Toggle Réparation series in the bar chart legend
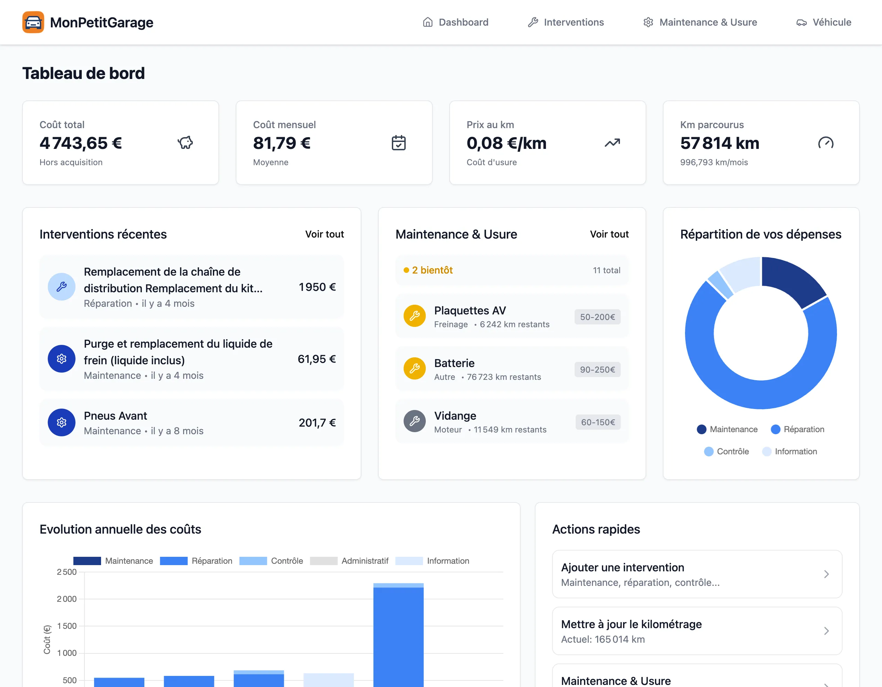Viewport: 882px width, 687px height. pos(196,561)
